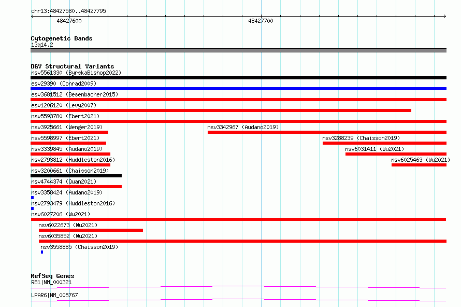Image resolution: width=461 pixels, height=307 pixels.
Task: Click the esv29390 (Conrad2009) label
Action: [x=64, y=83]
